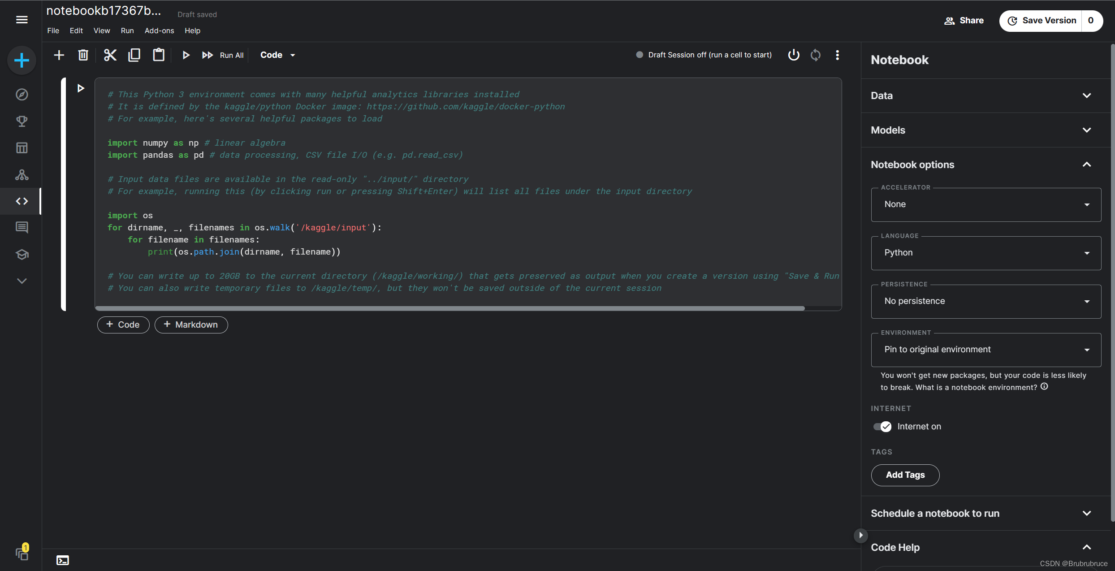This screenshot has height=571, width=1115.
Task: Run the current cell with the play icon
Action: [186, 55]
